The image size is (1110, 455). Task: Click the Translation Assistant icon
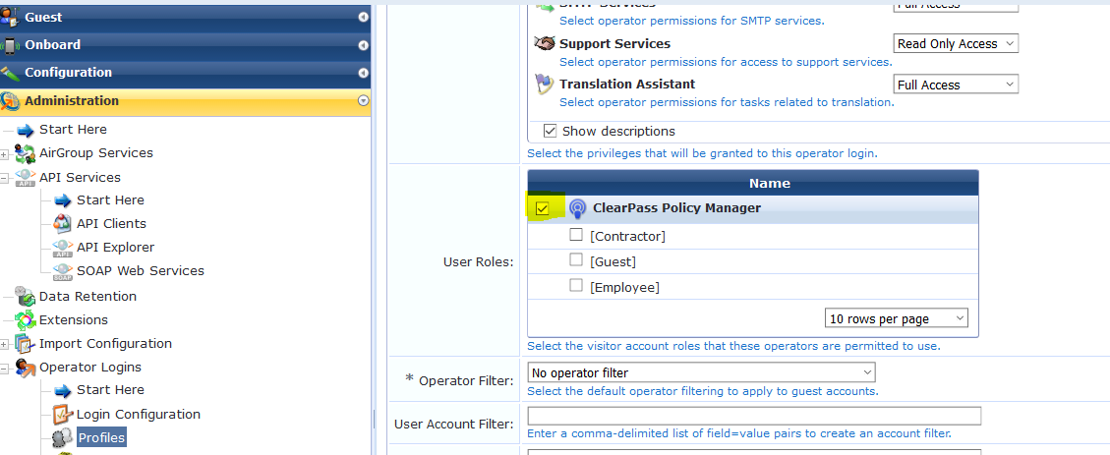pyautogui.click(x=545, y=85)
